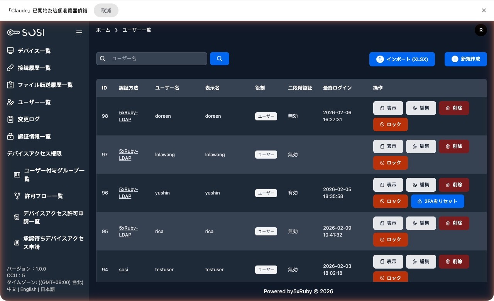This screenshot has height=301, width=494.
Task: Click the branch icon for 許可フロー一覧
Action: coord(17,196)
